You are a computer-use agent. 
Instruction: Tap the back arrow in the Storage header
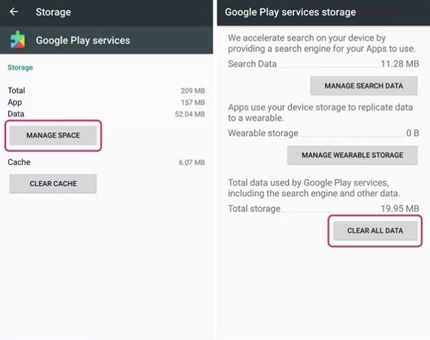[14, 12]
